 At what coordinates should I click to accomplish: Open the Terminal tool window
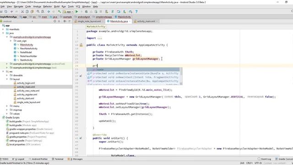point(58,159)
